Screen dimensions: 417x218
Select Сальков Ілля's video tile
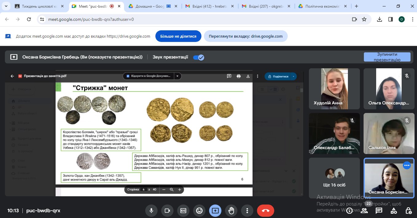point(389,133)
